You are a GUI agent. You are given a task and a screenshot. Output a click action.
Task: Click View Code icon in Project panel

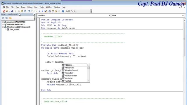[x=3, y=18]
